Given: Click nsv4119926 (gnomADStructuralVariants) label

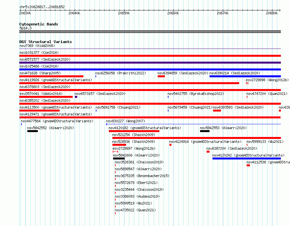Looking at the screenshot, I should tap(56, 80).
